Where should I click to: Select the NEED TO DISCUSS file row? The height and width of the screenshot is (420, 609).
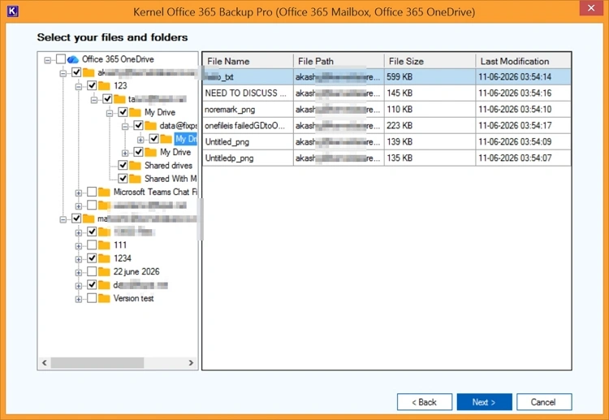pyautogui.click(x=387, y=93)
